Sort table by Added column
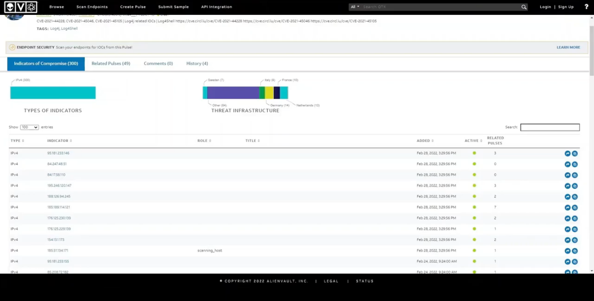 (x=425, y=141)
